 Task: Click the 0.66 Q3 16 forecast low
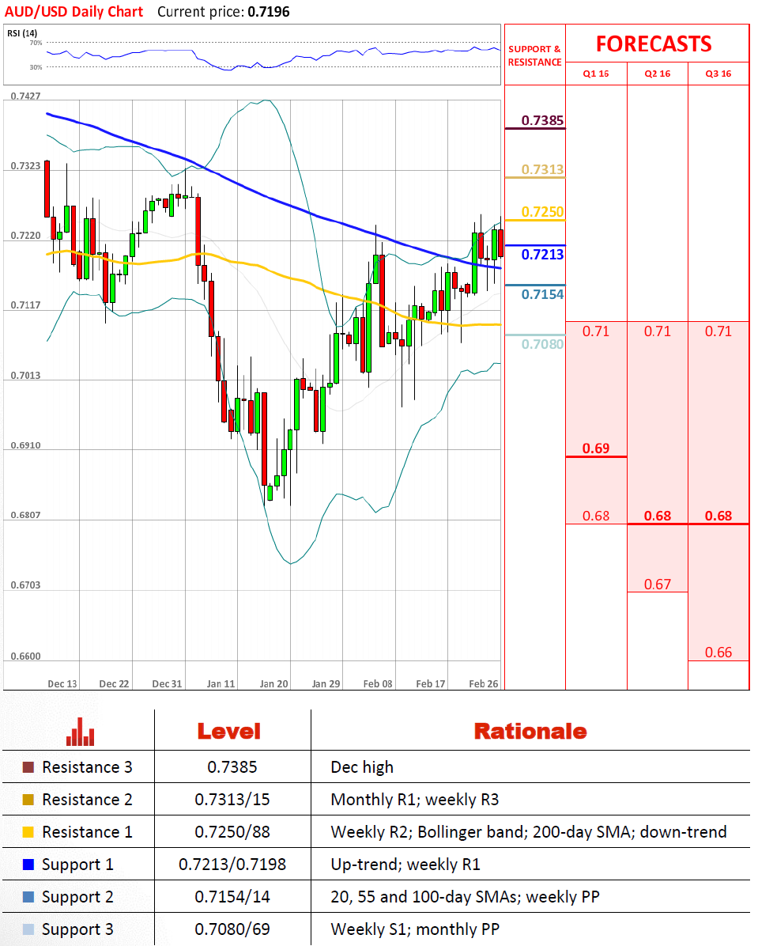[718, 653]
